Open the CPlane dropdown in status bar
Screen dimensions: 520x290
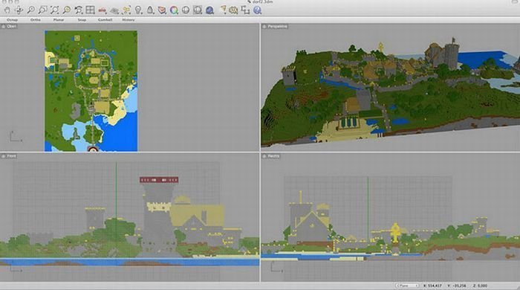407,286
